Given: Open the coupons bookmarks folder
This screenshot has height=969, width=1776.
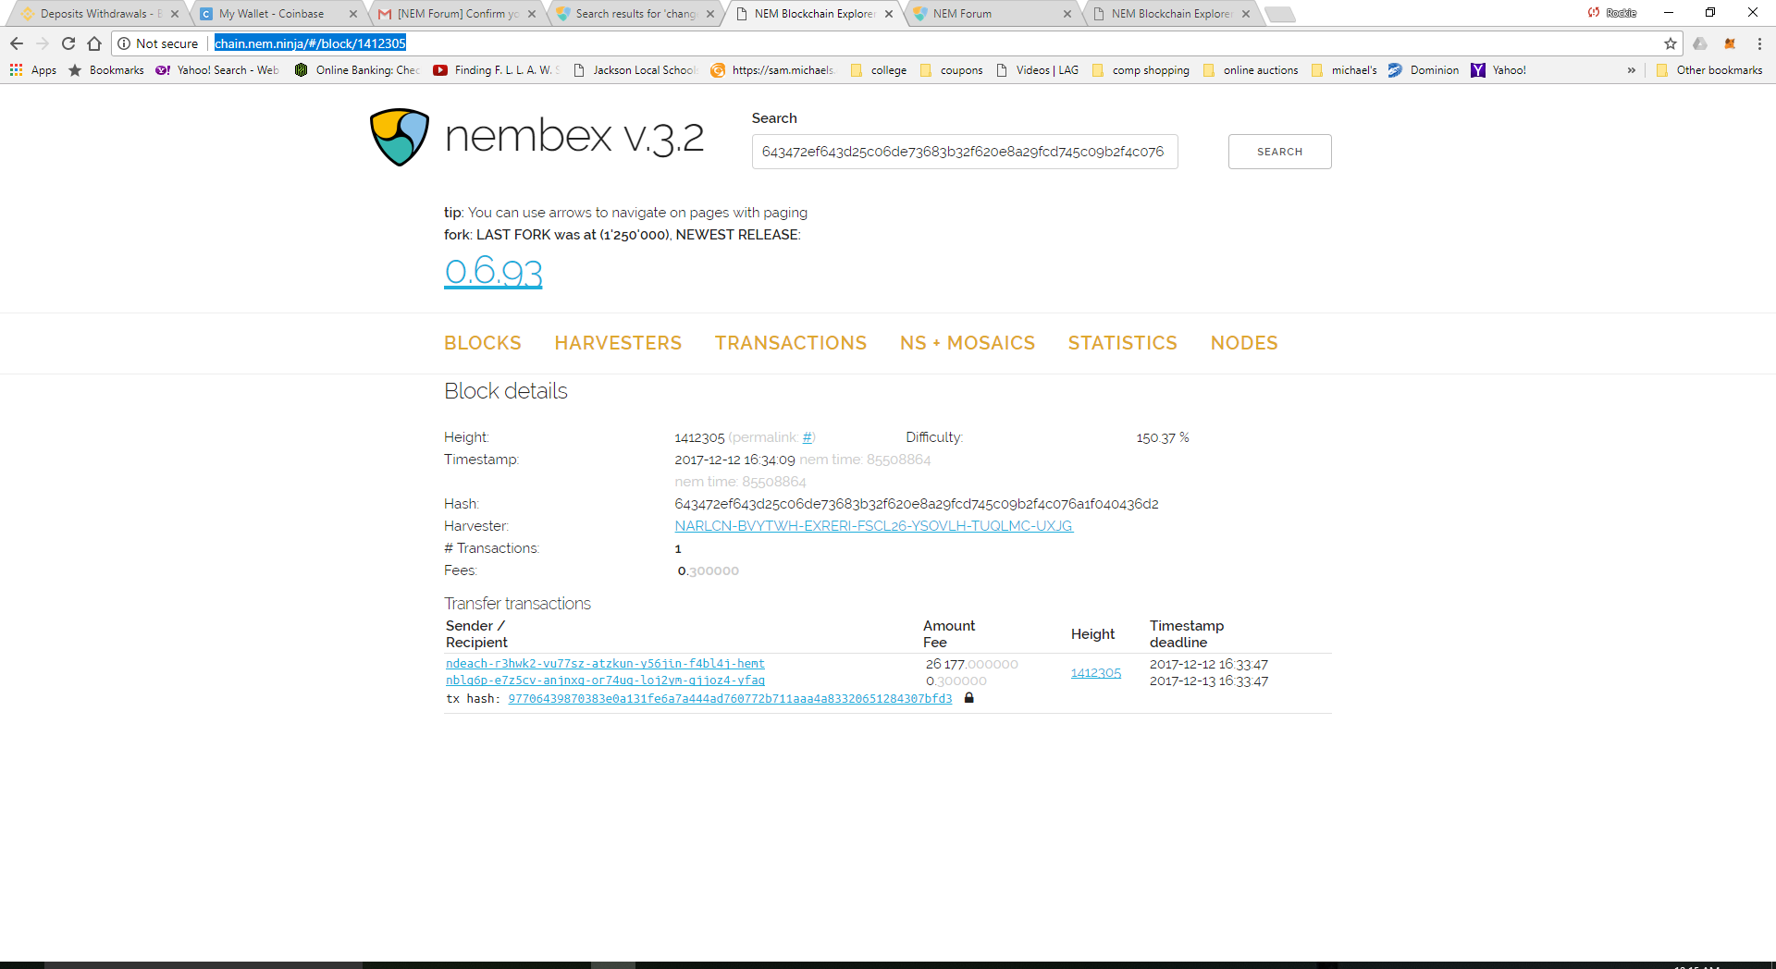Looking at the screenshot, I should click(x=952, y=70).
